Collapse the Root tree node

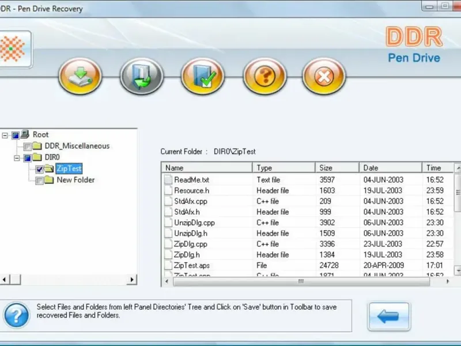(5, 136)
